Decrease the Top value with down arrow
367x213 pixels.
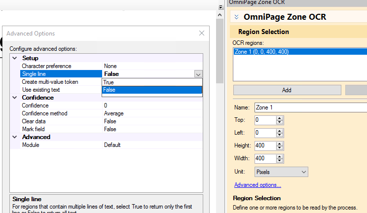pyautogui.click(x=280, y=122)
